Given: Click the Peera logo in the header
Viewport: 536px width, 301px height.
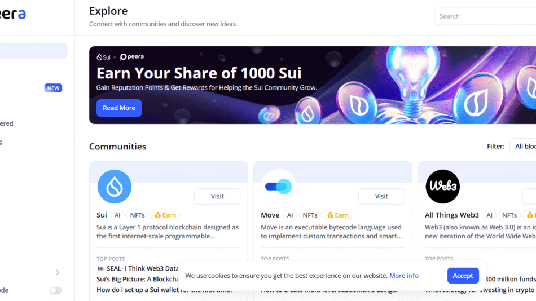Looking at the screenshot, I should [x=12, y=14].
